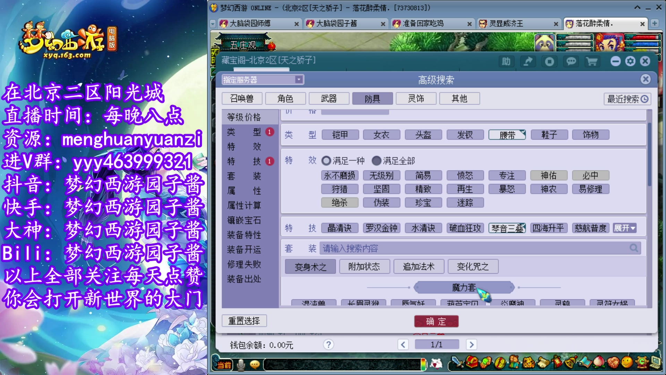Click the 助 helper icon in 藏宝阁 header

[x=506, y=61]
